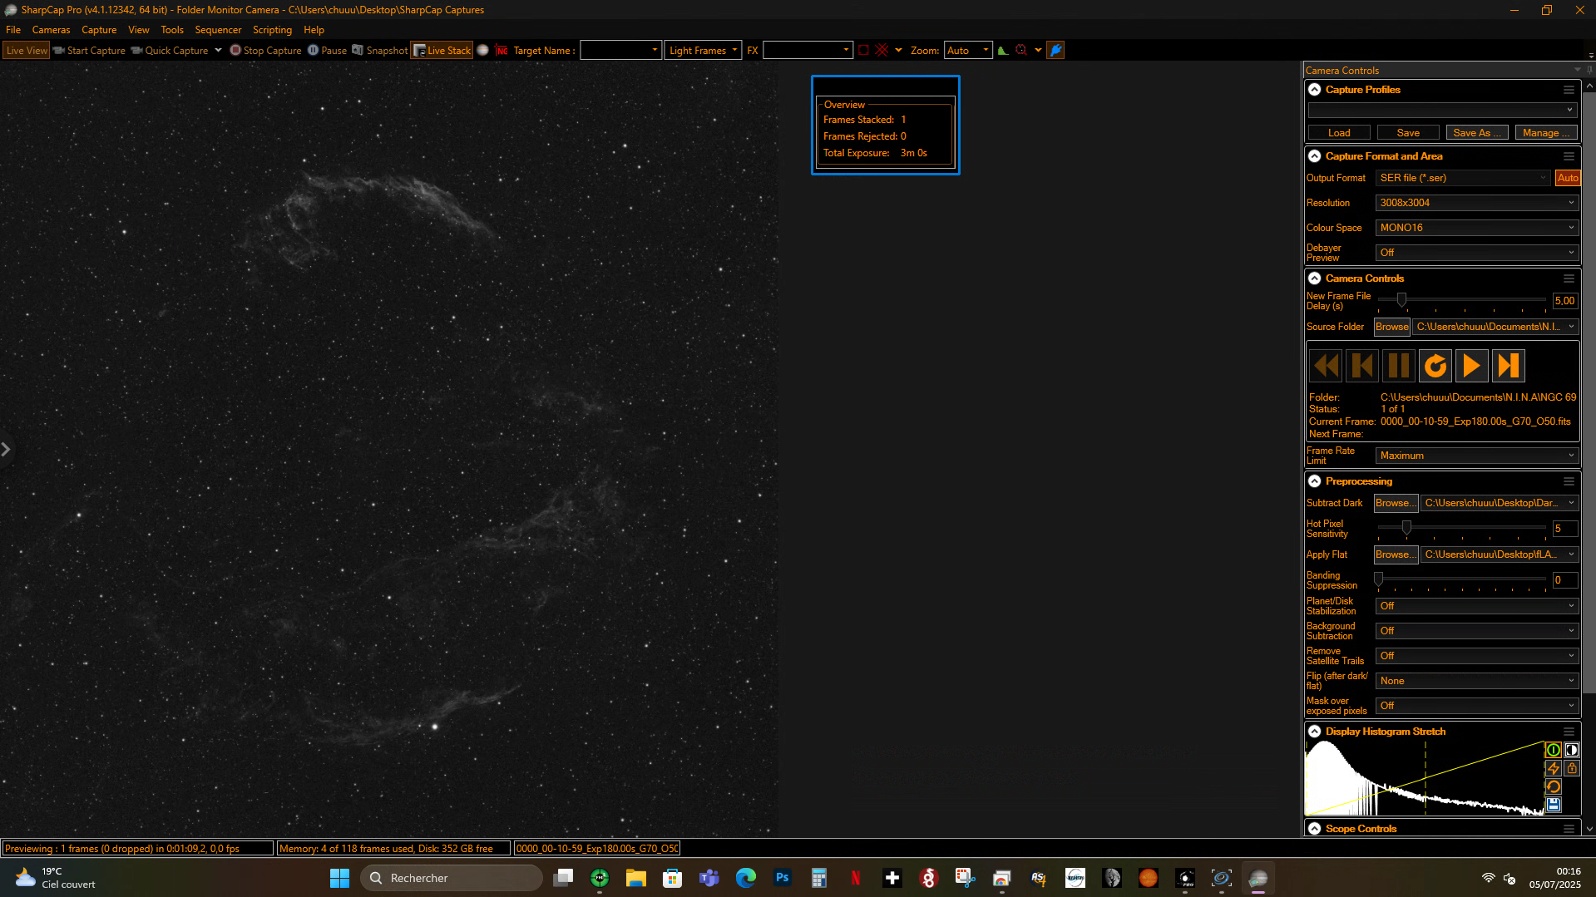
Task: Click the rewind double-arrow icon
Action: [1325, 366]
